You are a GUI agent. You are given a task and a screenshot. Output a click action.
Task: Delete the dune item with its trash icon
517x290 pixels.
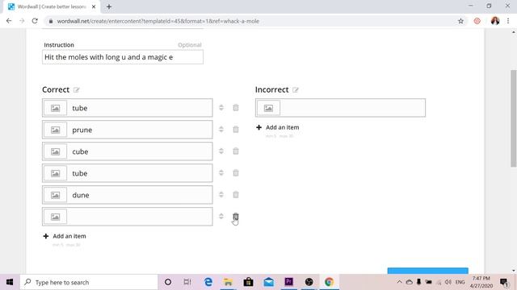click(235, 195)
